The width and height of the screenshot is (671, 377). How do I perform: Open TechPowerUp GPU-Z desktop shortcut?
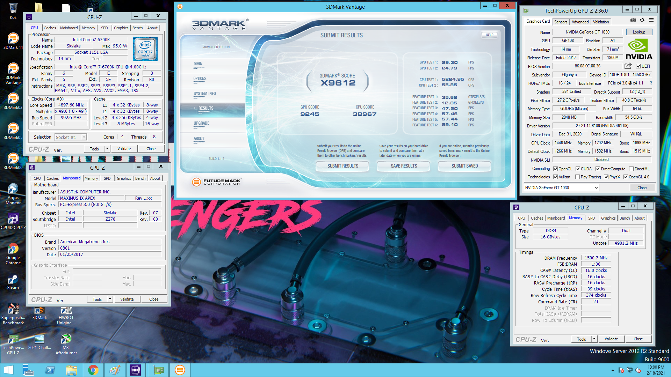coord(13,344)
